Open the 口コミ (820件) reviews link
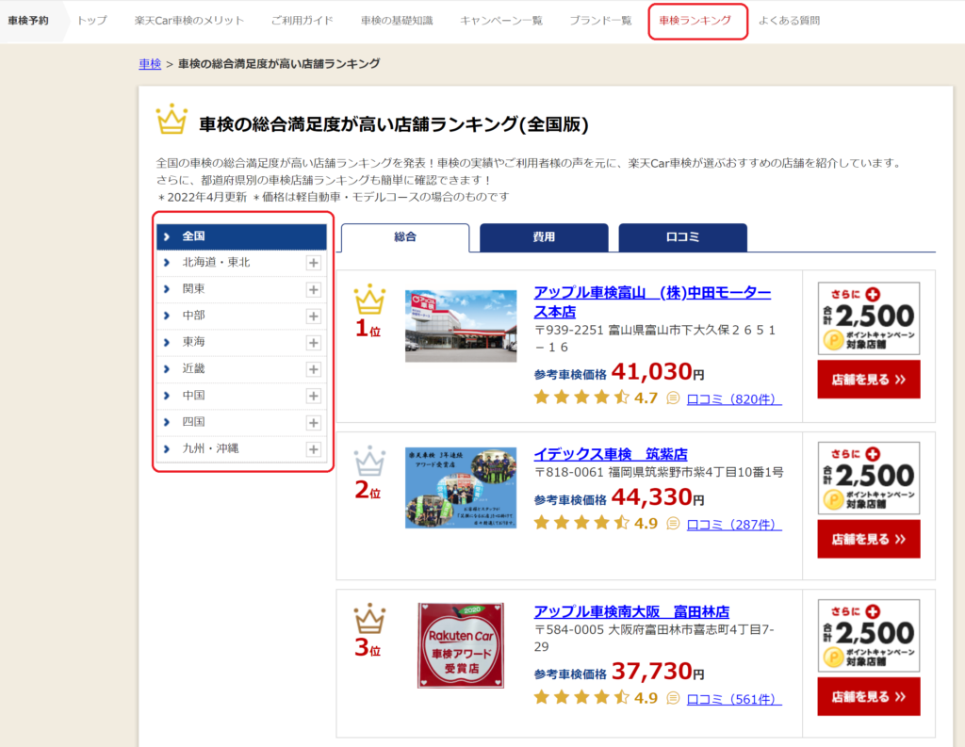 coord(733,398)
